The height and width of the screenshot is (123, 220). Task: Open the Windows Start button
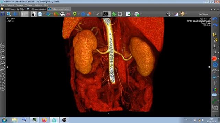click(4, 120)
